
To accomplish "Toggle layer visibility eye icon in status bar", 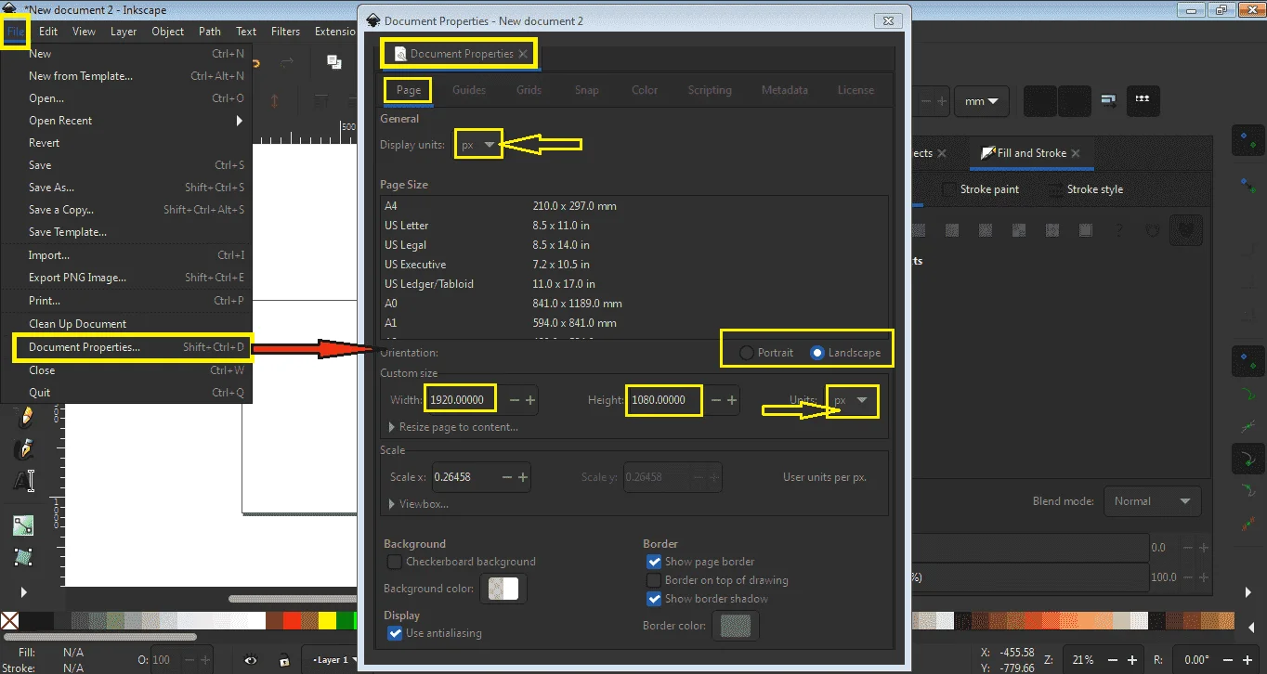I will [251, 660].
